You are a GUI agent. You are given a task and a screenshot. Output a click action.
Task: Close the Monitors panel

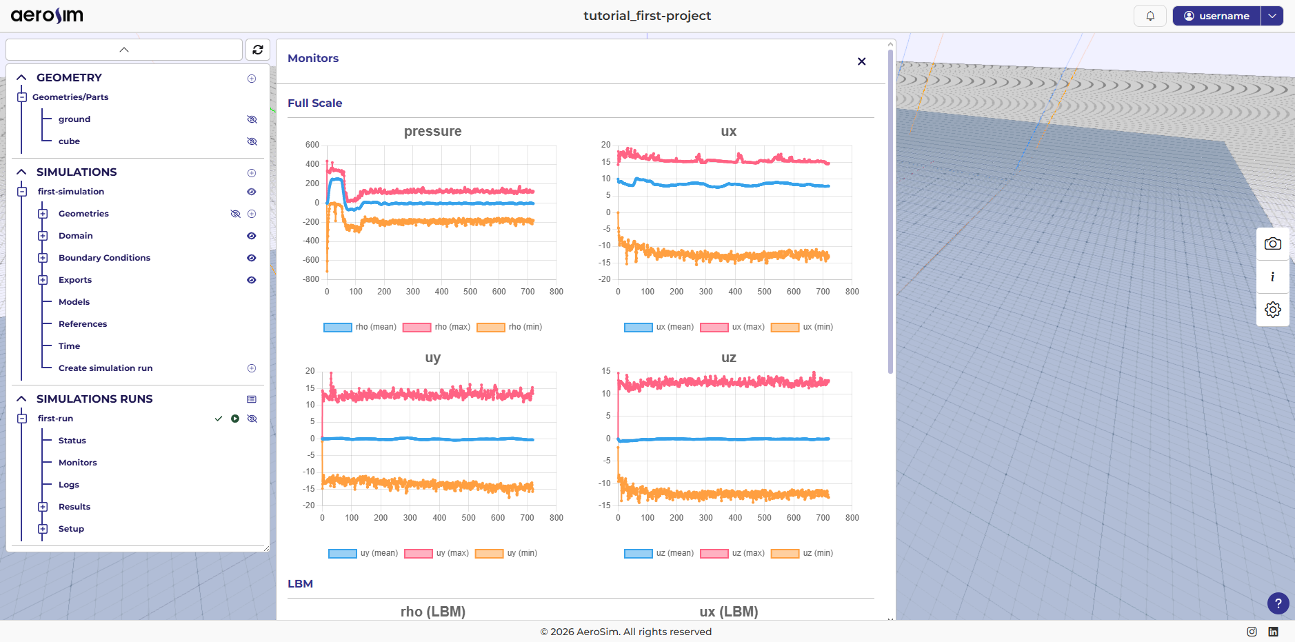click(x=861, y=61)
